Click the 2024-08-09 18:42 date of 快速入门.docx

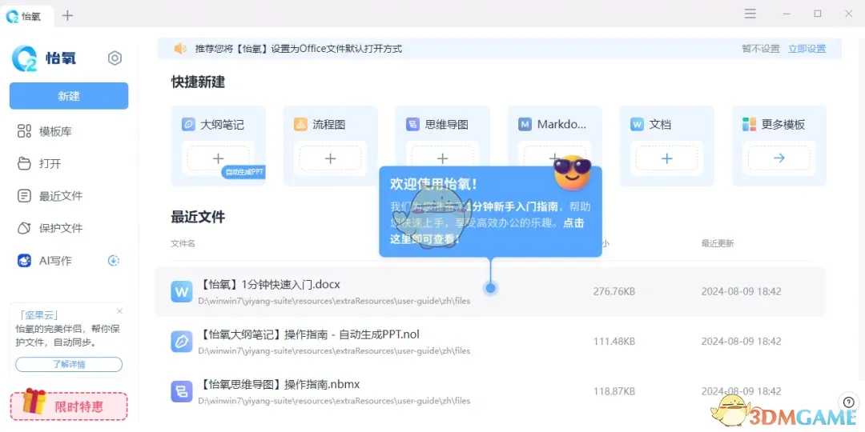point(741,291)
